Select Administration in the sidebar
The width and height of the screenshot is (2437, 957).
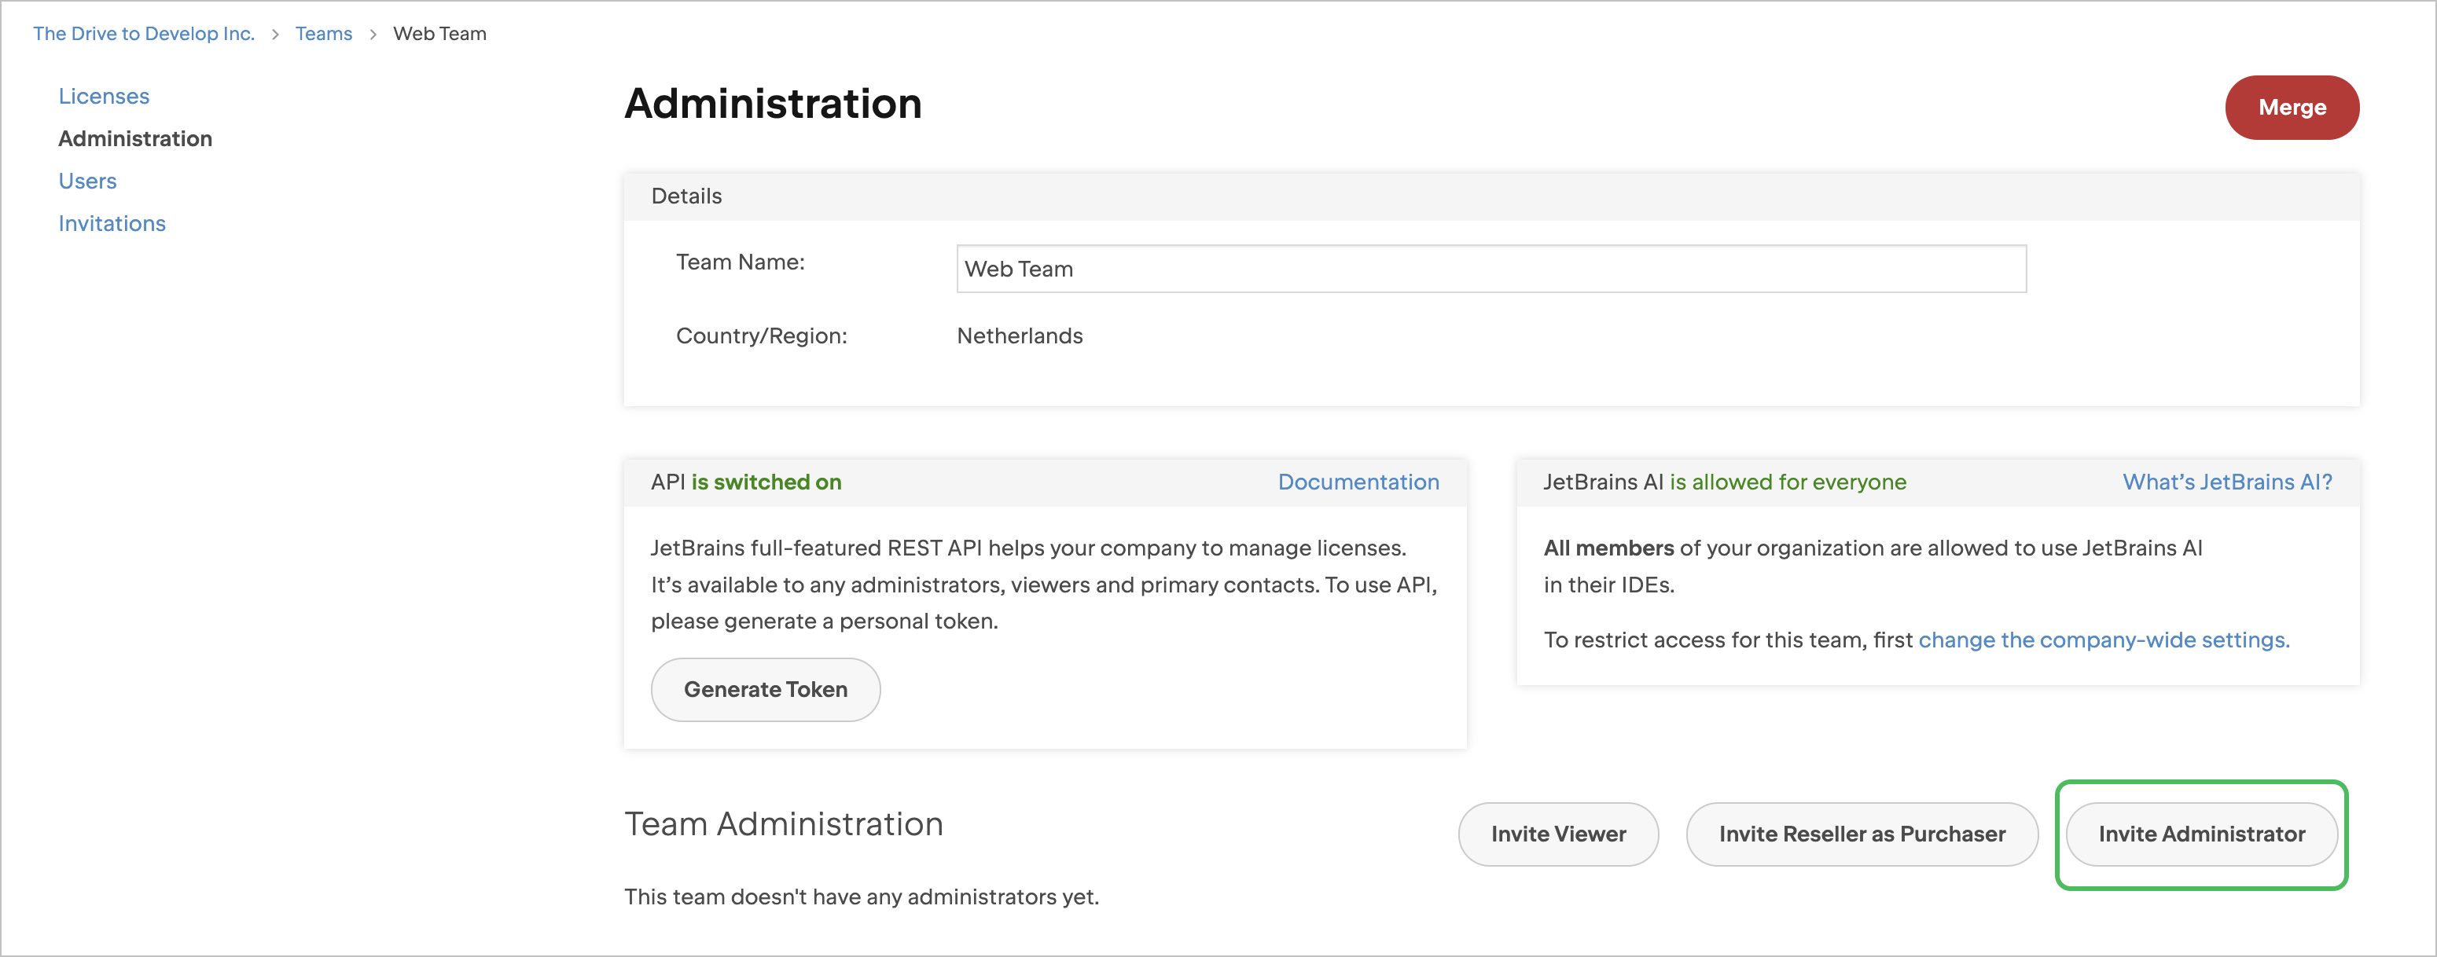135,139
